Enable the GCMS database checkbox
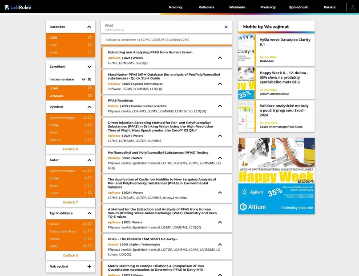The height and width of the screenshot is (276, 359). click(90, 45)
